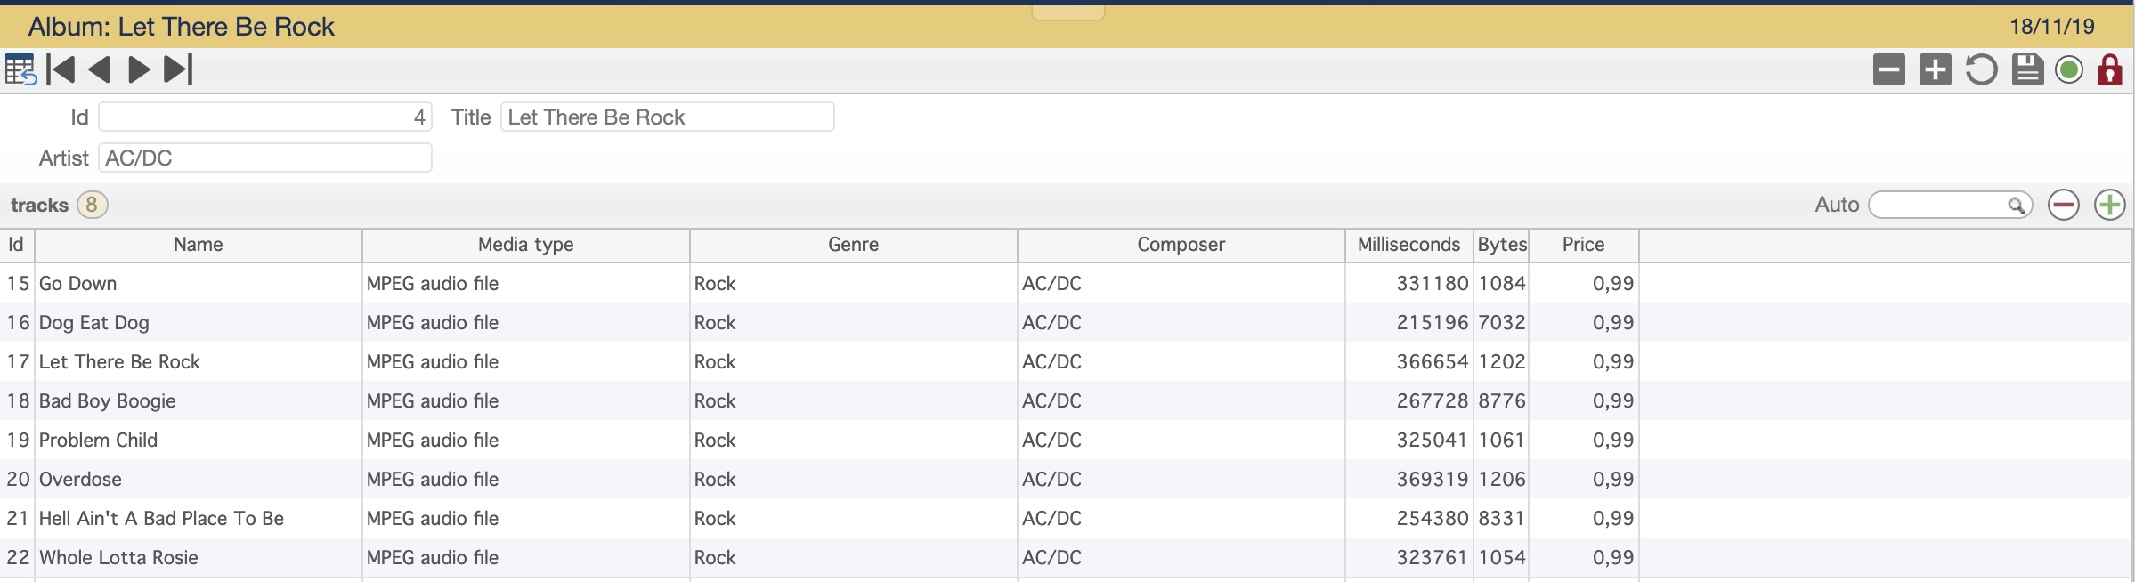The width and height of the screenshot is (2135, 582).
Task: Remove track using the red minus circle
Action: click(x=2064, y=205)
